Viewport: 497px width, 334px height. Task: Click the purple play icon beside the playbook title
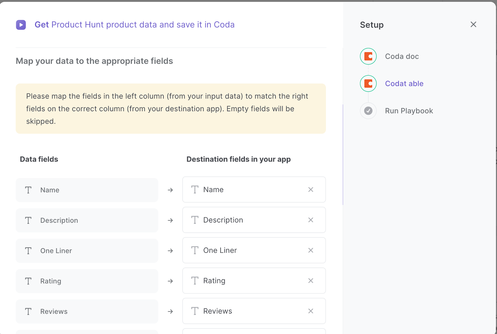point(21,25)
